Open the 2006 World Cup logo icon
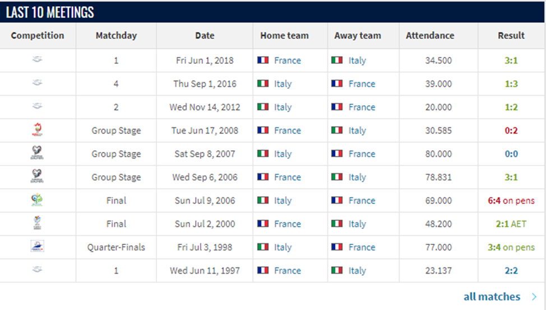The height and width of the screenshot is (310, 546). coord(37,200)
